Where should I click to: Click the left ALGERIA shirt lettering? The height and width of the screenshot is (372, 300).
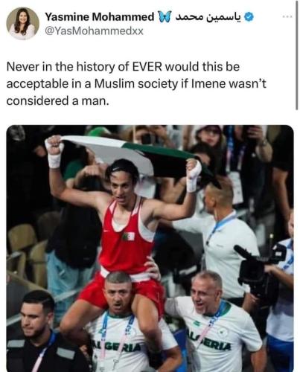pyautogui.click(x=116, y=345)
